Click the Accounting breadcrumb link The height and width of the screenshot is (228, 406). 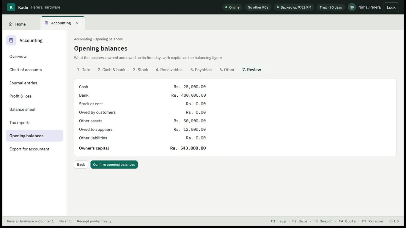tap(83, 39)
